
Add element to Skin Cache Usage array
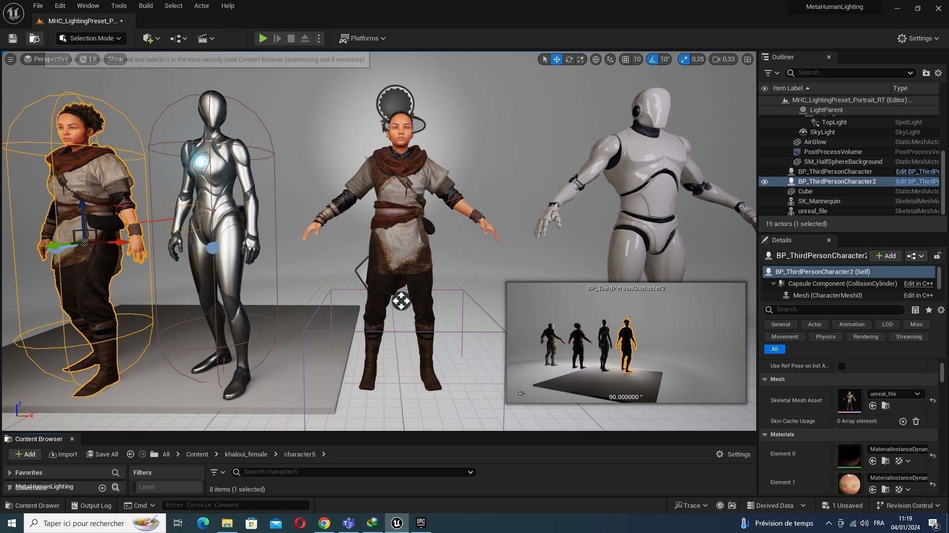tap(903, 421)
